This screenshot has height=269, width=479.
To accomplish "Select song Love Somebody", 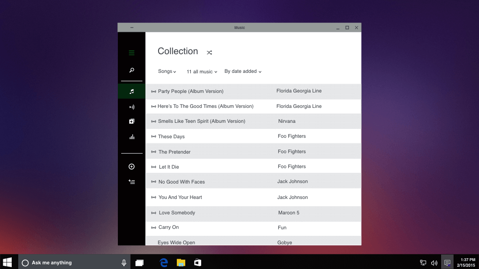I will click(177, 212).
